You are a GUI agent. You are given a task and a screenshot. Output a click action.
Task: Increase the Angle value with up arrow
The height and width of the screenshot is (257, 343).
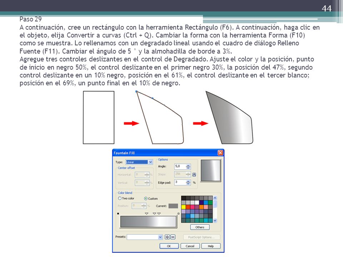point(188,165)
